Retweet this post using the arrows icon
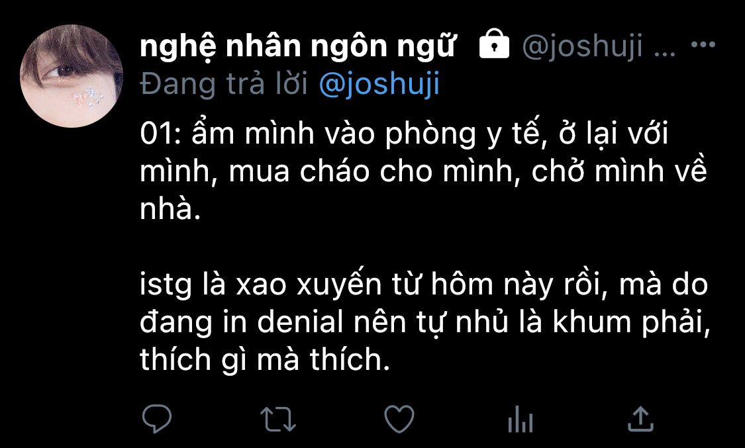The height and width of the screenshot is (448, 745). 278,420
